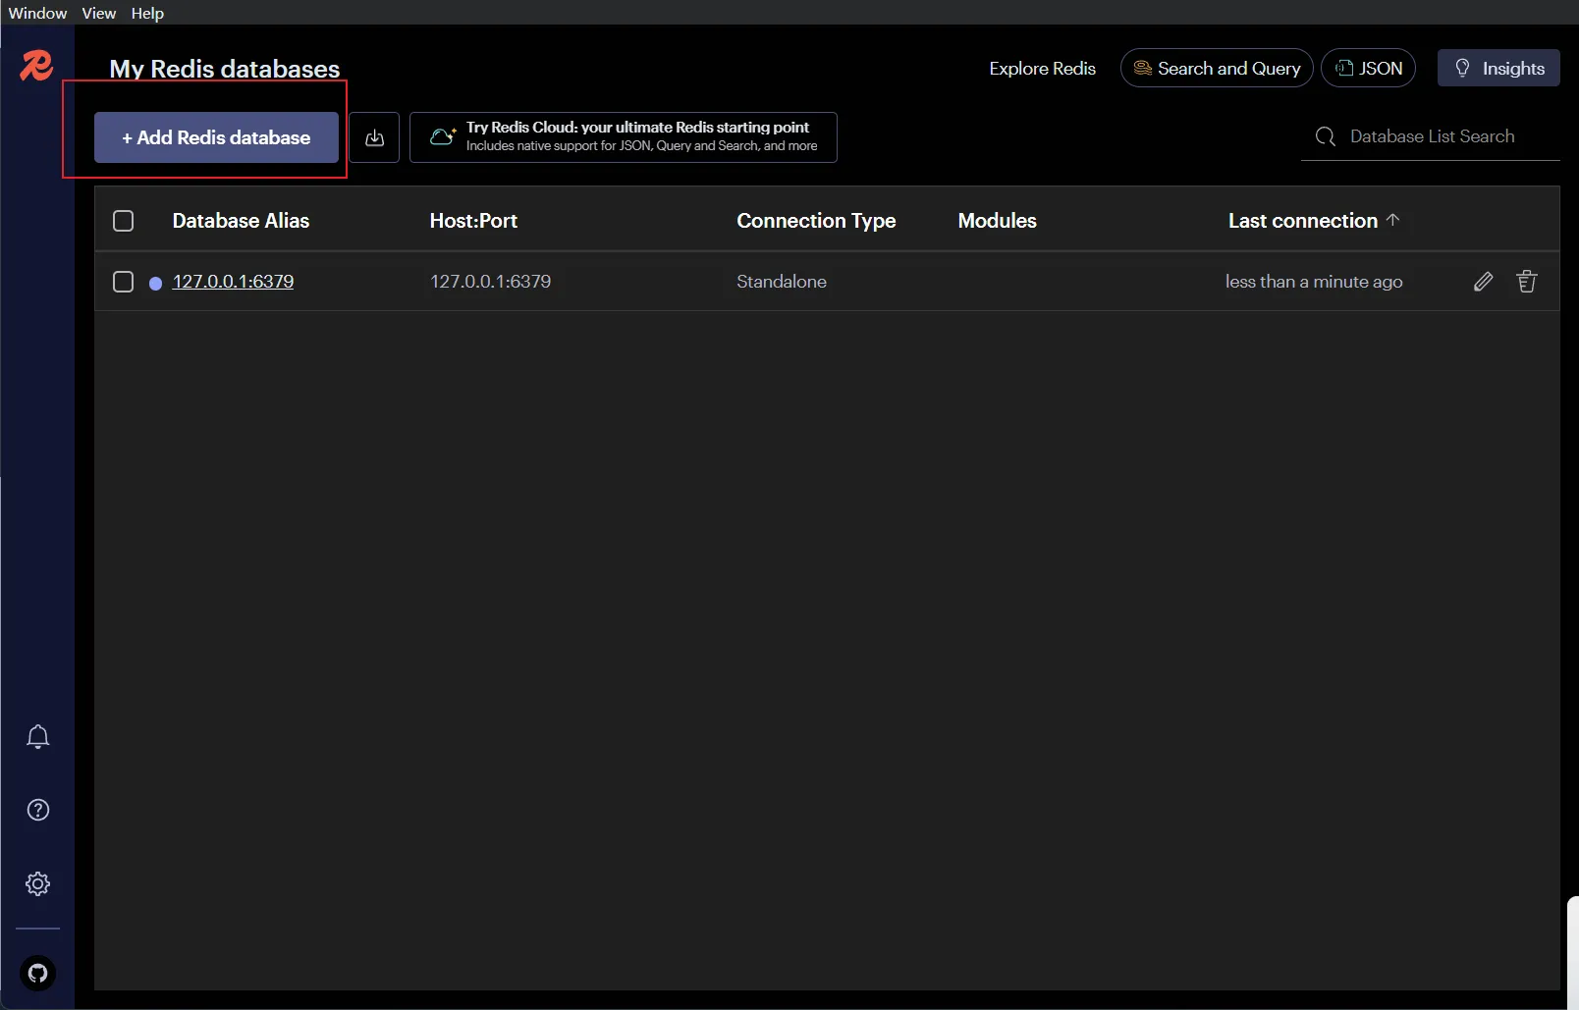Open the Window menu
The width and height of the screenshot is (1579, 1010).
(37, 13)
